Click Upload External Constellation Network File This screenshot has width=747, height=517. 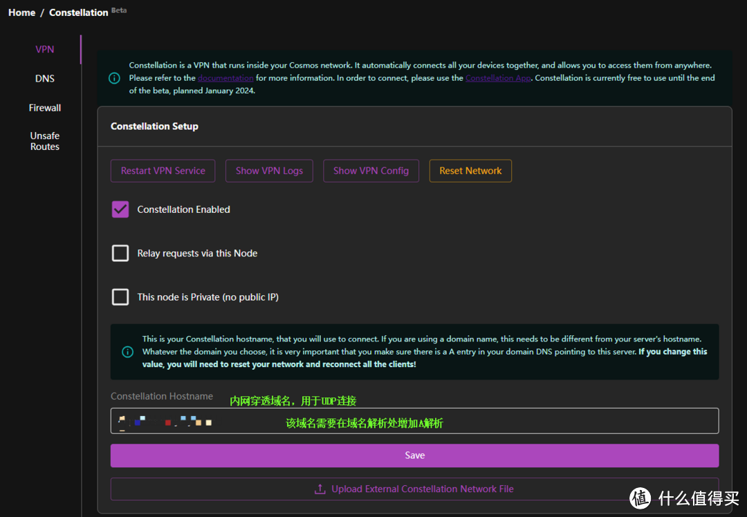pyautogui.click(x=414, y=489)
